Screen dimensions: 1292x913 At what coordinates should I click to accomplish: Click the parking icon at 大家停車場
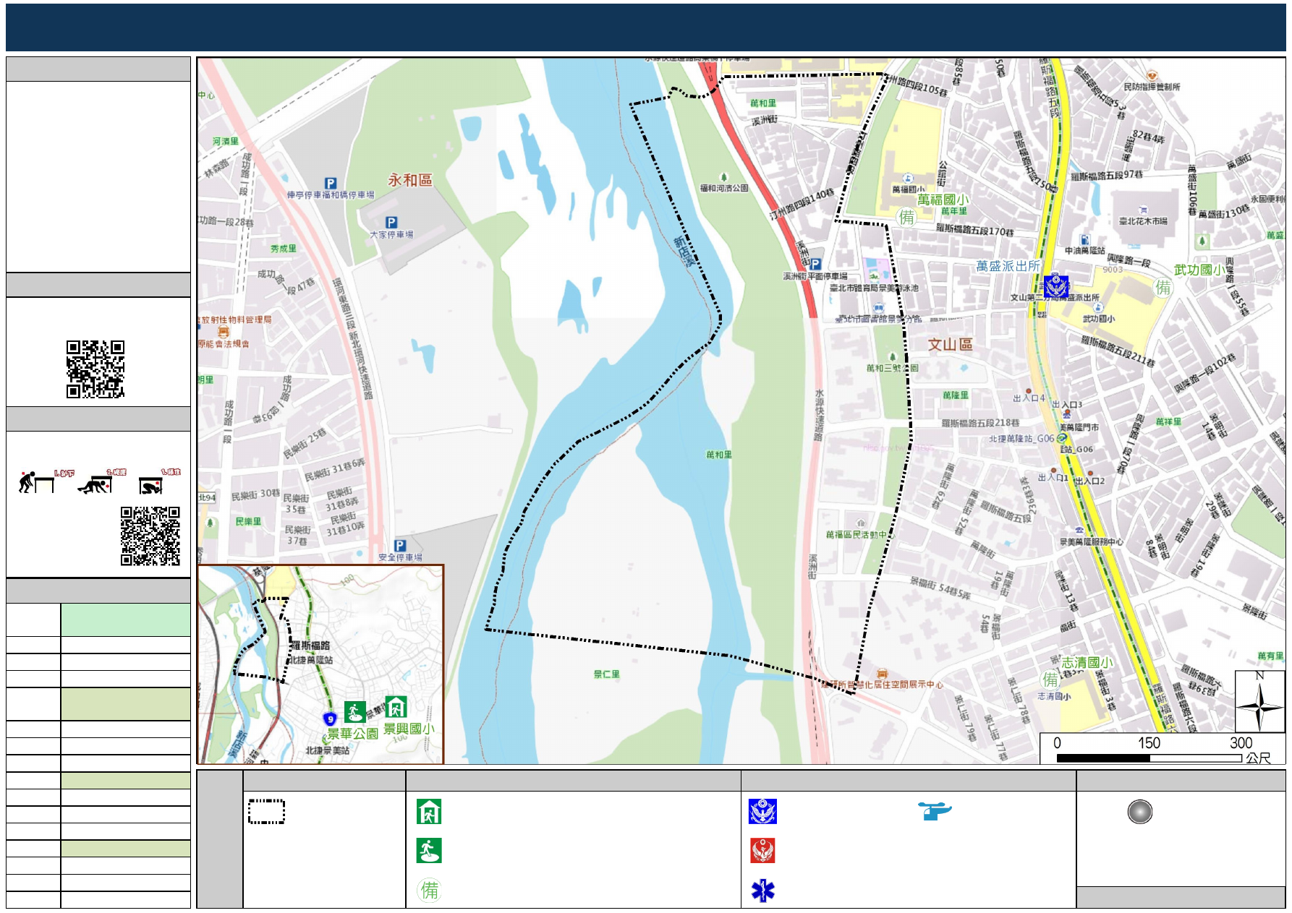click(x=391, y=223)
